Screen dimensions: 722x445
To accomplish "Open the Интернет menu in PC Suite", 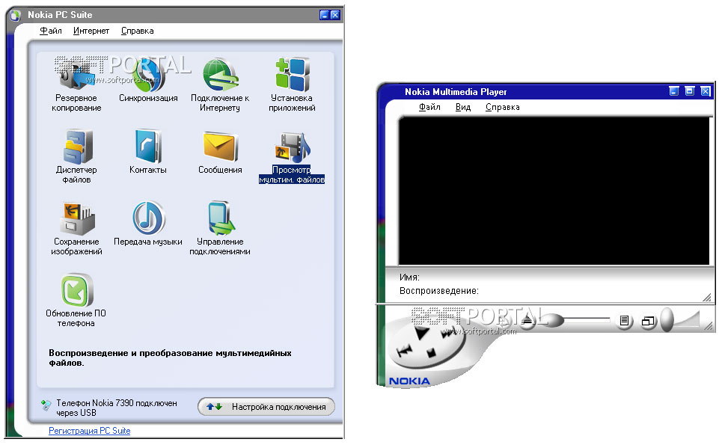I will pos(91,31).
